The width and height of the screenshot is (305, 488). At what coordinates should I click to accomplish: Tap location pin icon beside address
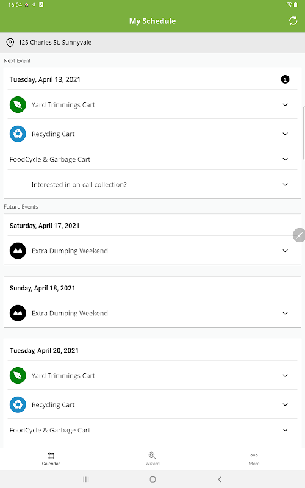tap(10, 43)
